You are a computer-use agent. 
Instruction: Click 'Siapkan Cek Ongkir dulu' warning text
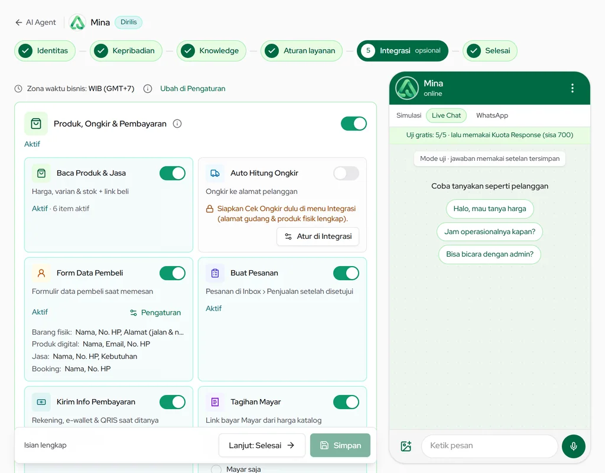(x=287, y=213)
